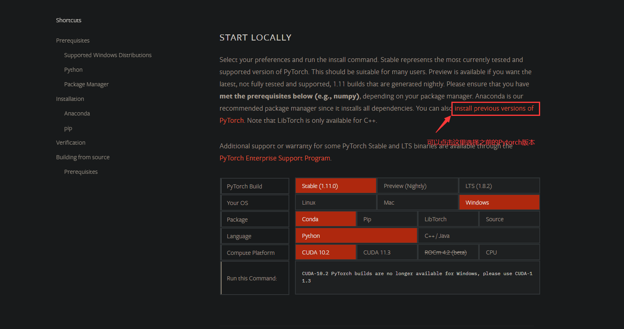The image size is (624, 329).
Task: Jump to the Python shortcut in sidebar
Action: (x=73, y=70)
